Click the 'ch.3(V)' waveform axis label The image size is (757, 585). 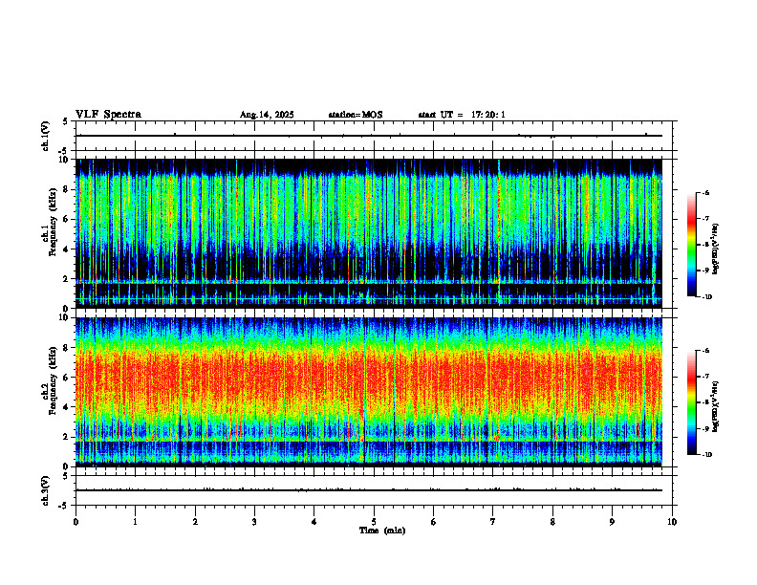click(46, 490)
